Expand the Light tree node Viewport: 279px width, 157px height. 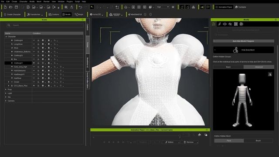[x=6, y=93]
